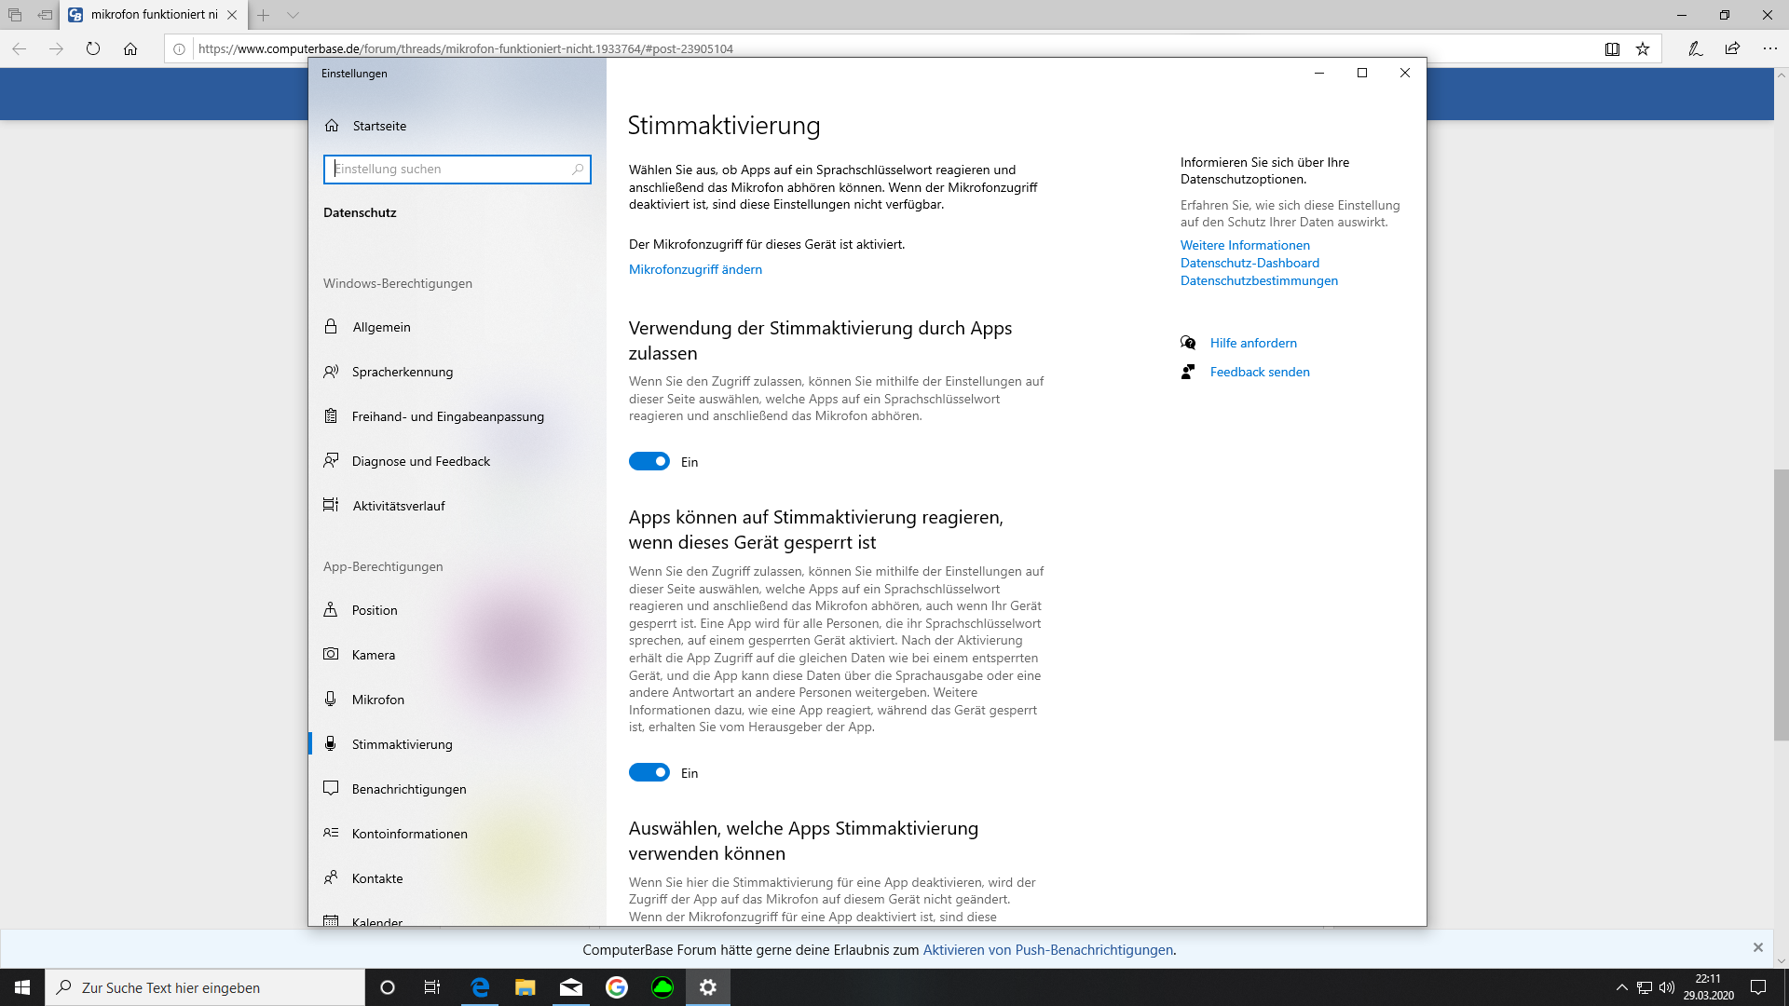This screenshot has height=1006, width=1789.
Task: Open Position app permission settings
Action: [x=376, y=610]
